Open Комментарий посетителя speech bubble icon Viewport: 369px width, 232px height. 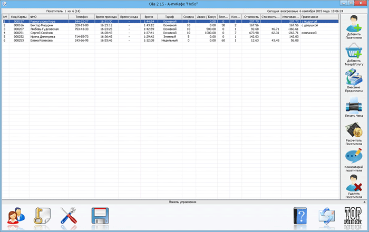coord(354,156)
